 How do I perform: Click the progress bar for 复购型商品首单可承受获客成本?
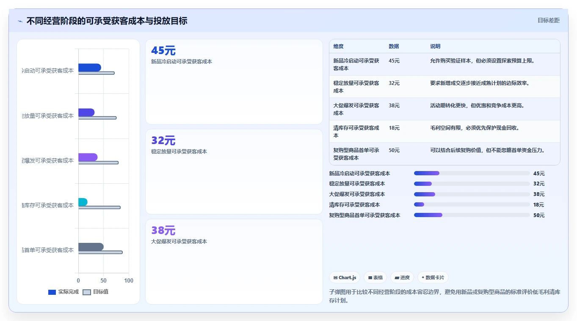(472, 215)
